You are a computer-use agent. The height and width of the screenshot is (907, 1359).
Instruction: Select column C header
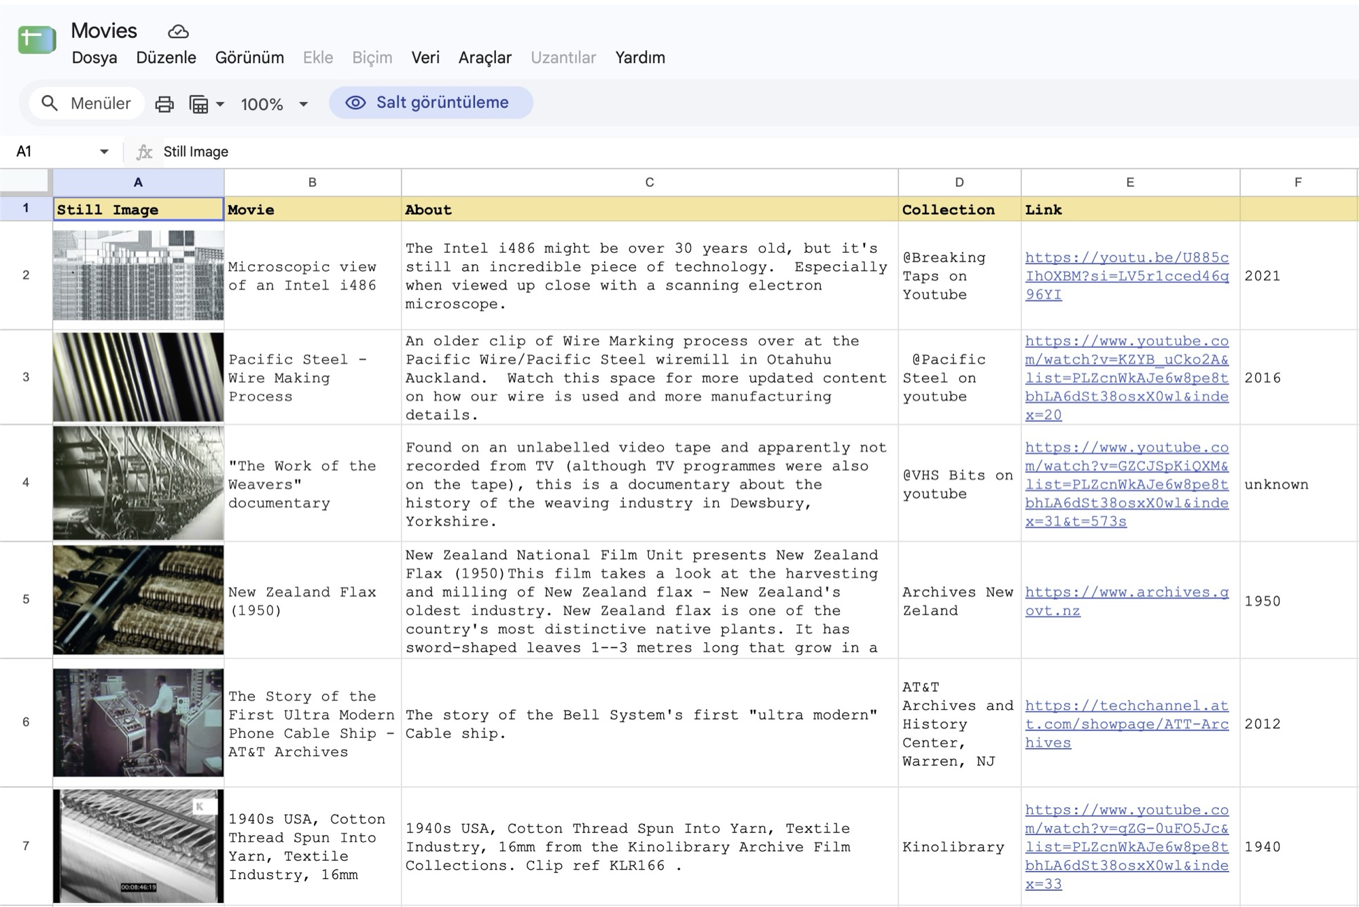point(650,182)
